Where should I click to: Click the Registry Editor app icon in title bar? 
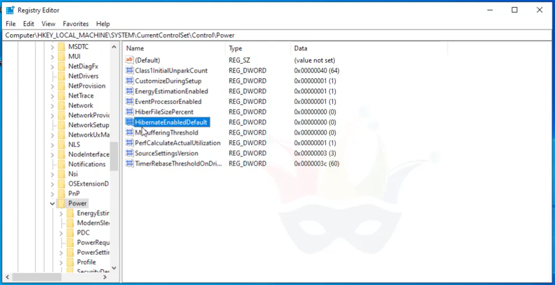click(x=10, y=10)
